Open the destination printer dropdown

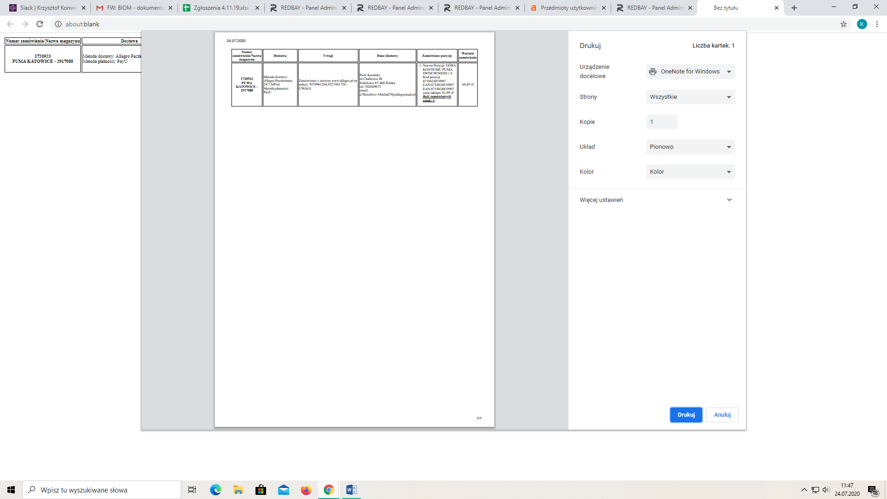[690, 72]
